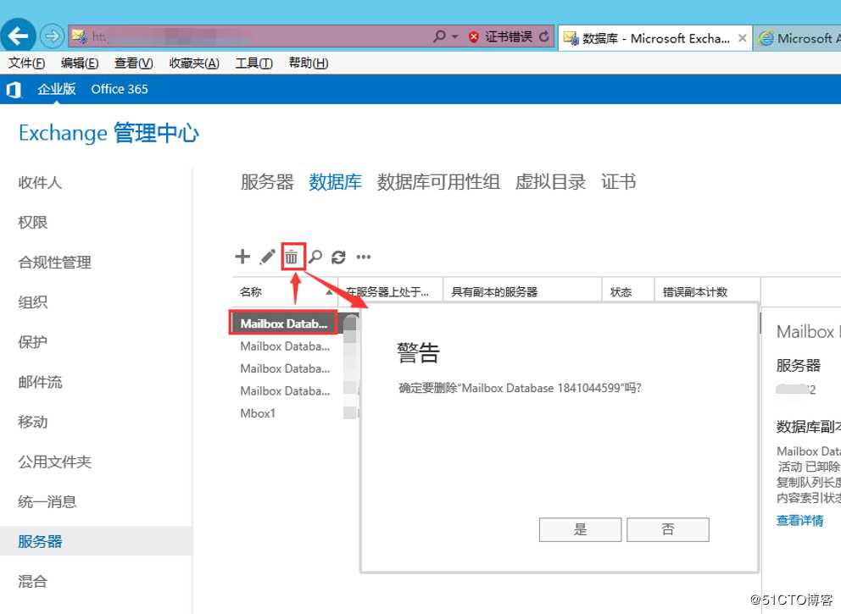Open the more options ellipsis icon
This screenshot has width=841, height=614.
(364, 257)
